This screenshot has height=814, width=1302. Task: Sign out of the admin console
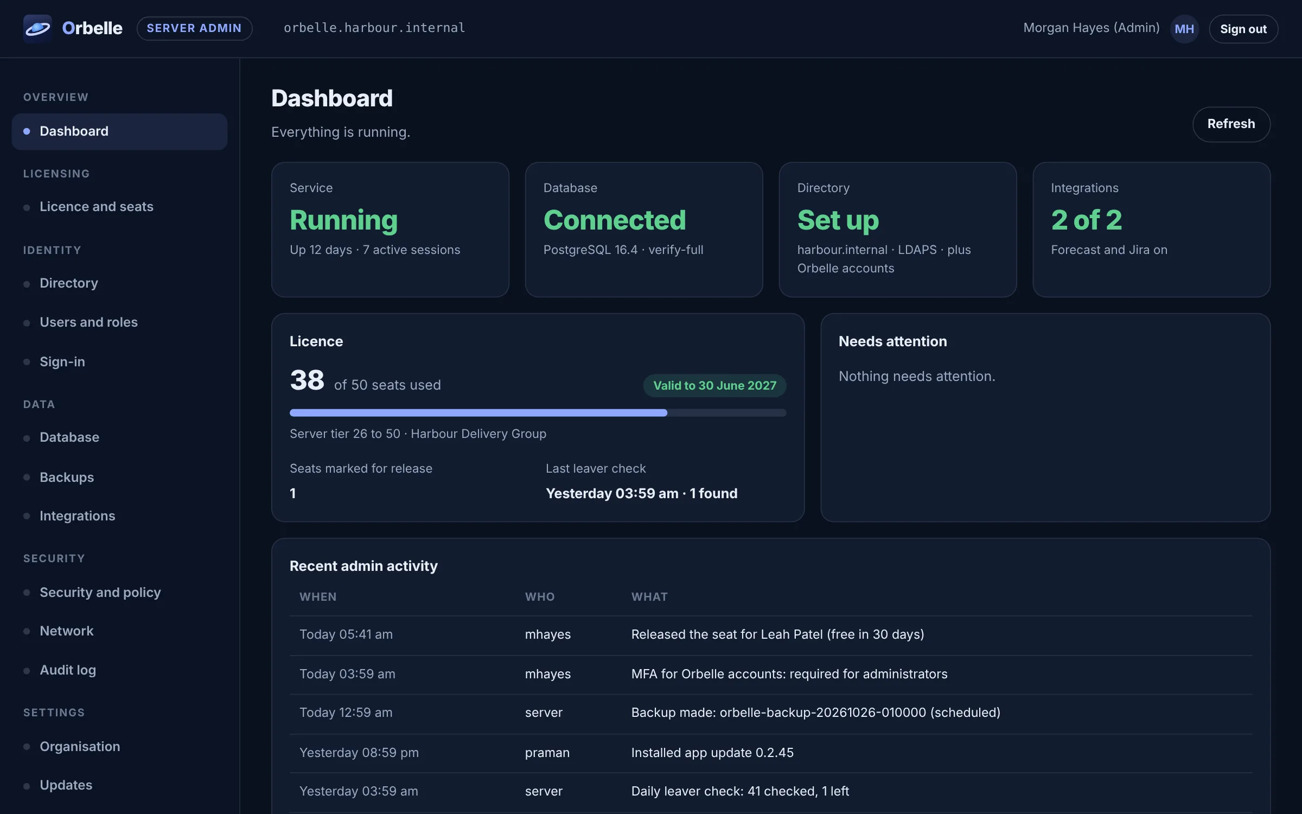point(1243,29)
